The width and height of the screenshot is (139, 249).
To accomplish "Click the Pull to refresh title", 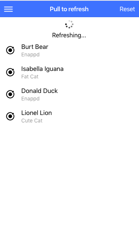I will pyautogui.click(x=69, y=9).
